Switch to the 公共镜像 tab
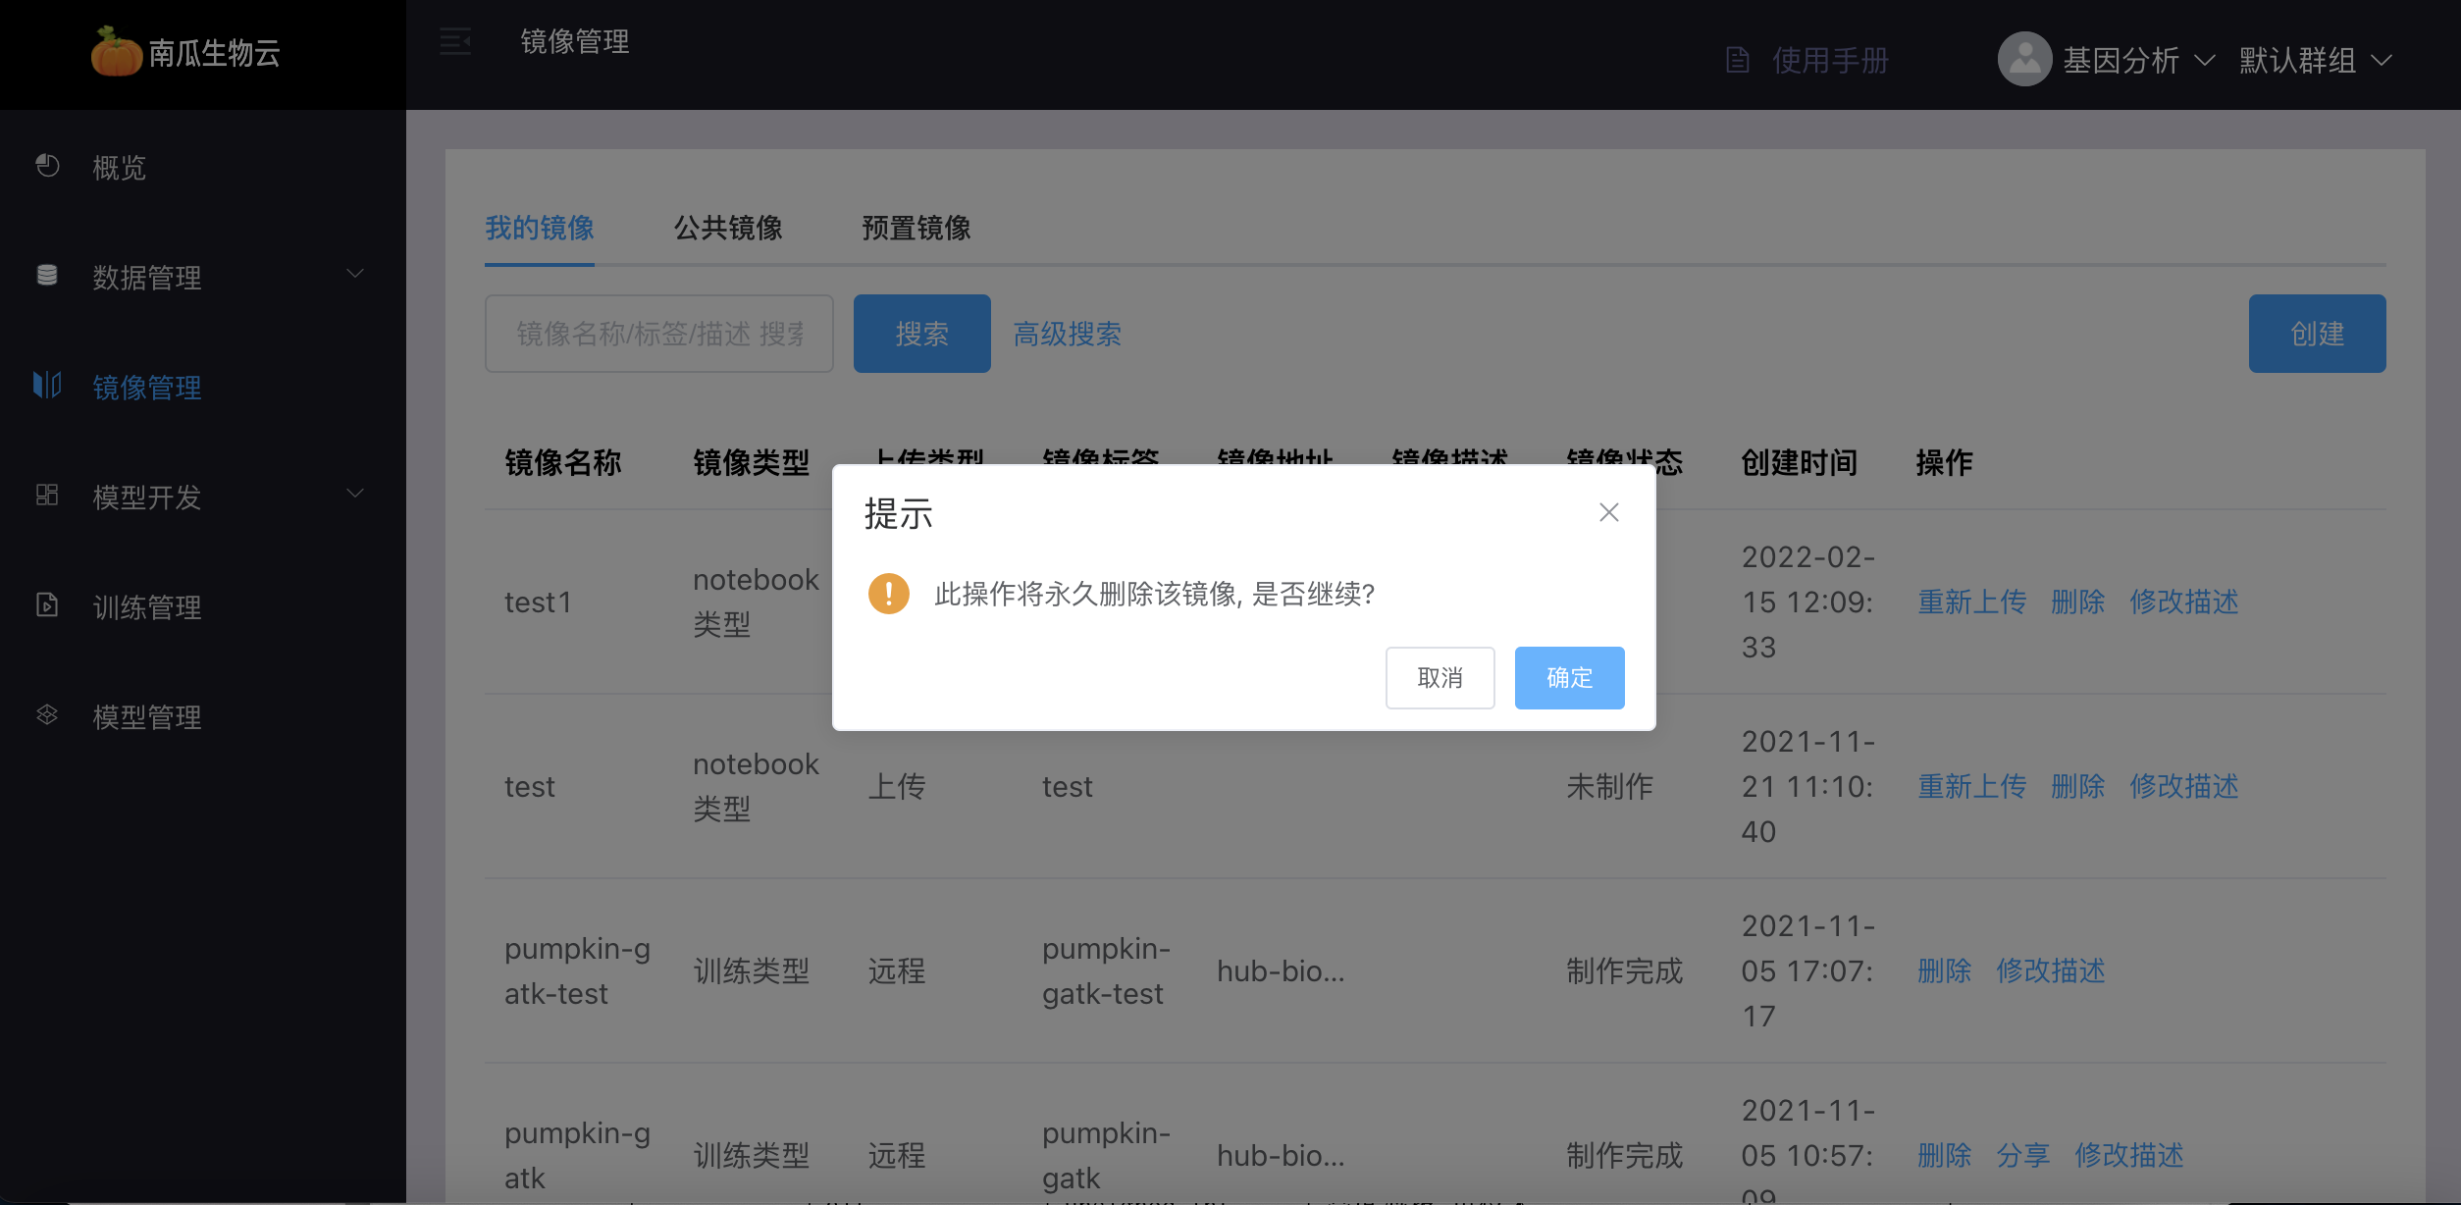 pyautogui.click(x=728, y=228)
